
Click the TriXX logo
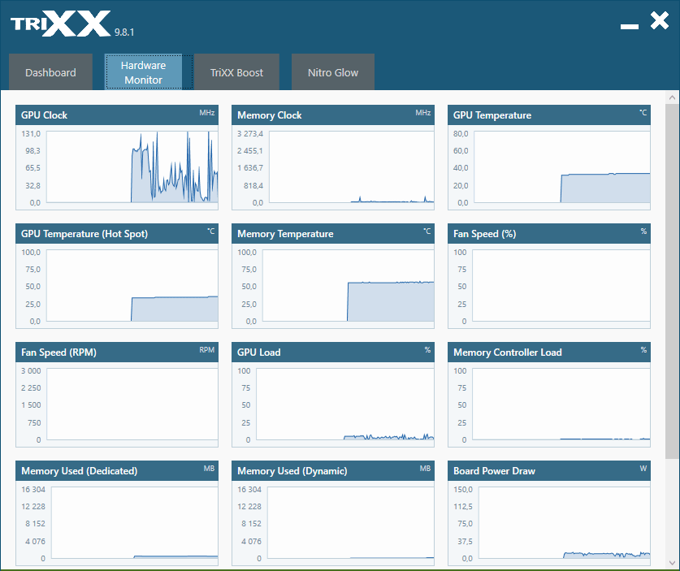pyautogui.click(x=60, y=24)
